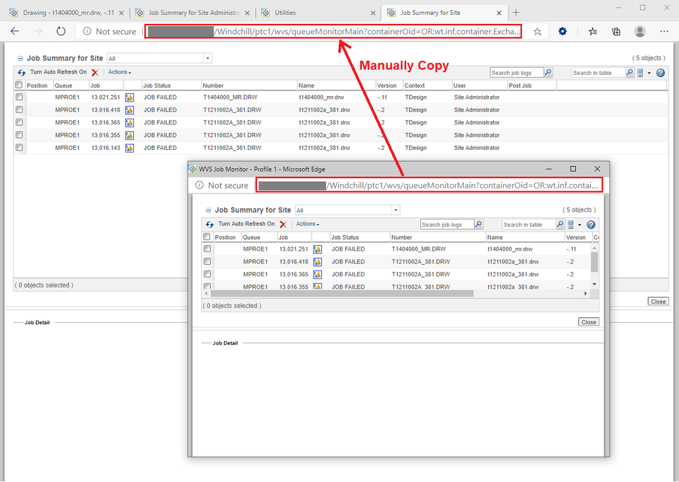This screenshot has height=482, width=679.
Task: Switch to the Utilities browser tab
Action: click(x=318, y=12)
